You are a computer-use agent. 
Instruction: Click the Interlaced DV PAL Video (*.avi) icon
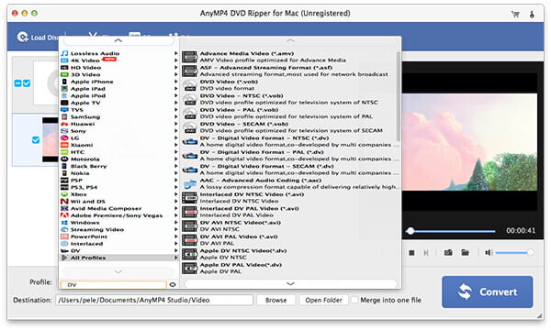(x=190, y=212)
